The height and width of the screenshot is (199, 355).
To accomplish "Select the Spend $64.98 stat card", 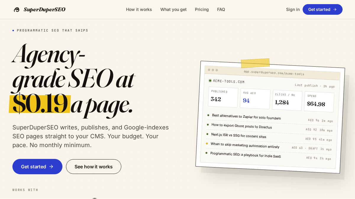I will (x=319, y=102).
